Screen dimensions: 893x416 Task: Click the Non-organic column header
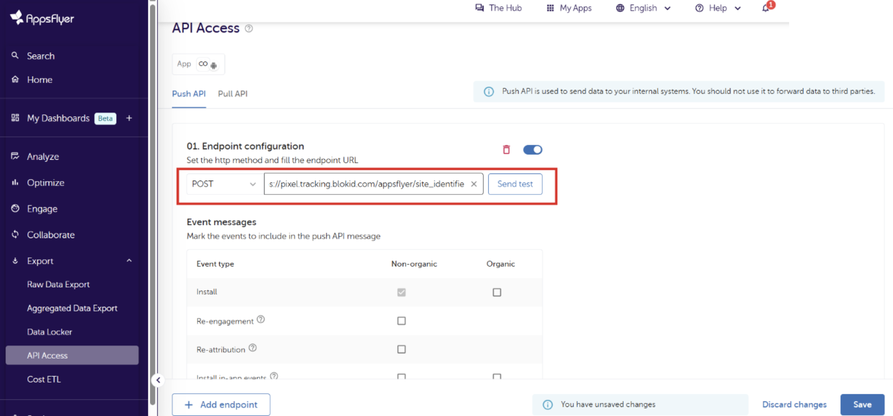(x=414, y=264)
